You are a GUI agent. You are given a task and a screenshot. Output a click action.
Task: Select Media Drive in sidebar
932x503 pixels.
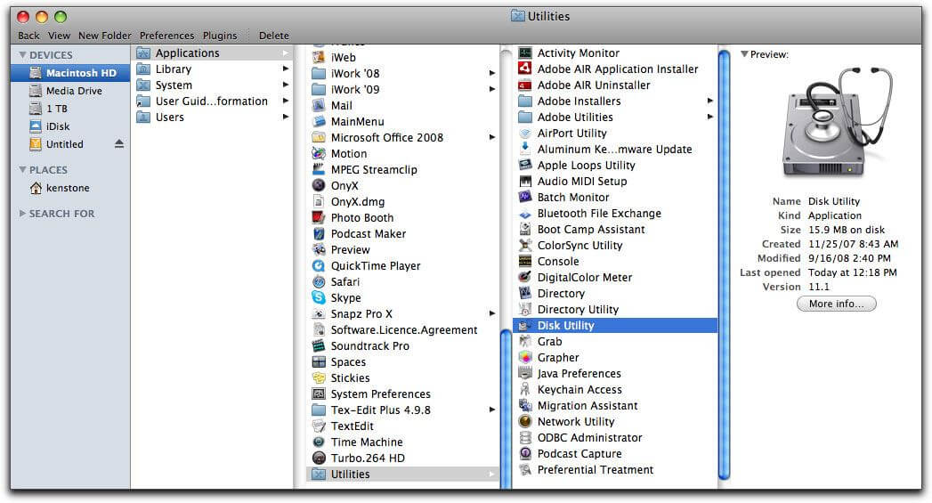pyautogui.click(x=70, y=91)
